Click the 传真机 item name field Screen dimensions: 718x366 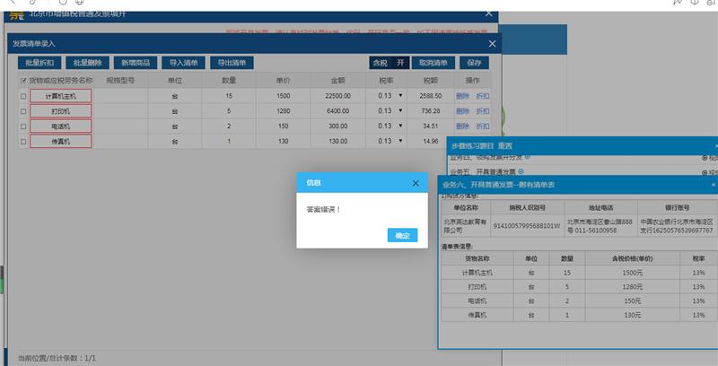click(61, 142)
